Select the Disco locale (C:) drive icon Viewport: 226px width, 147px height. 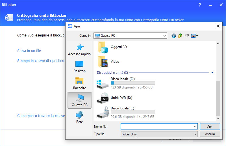point(102,85)
